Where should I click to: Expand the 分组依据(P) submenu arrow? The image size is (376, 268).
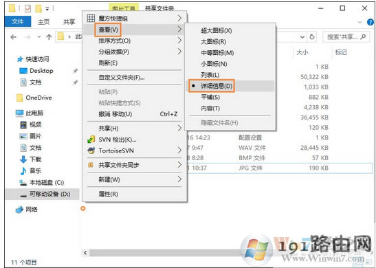(179, 52)
